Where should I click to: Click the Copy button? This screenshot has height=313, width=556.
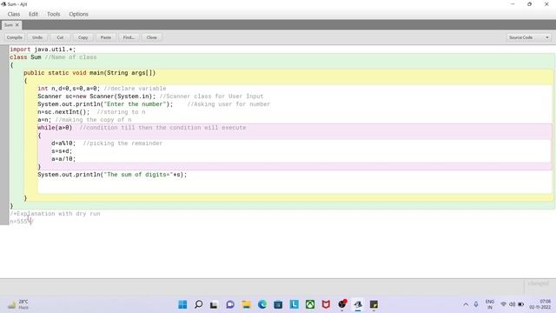(x=83, y=37)
